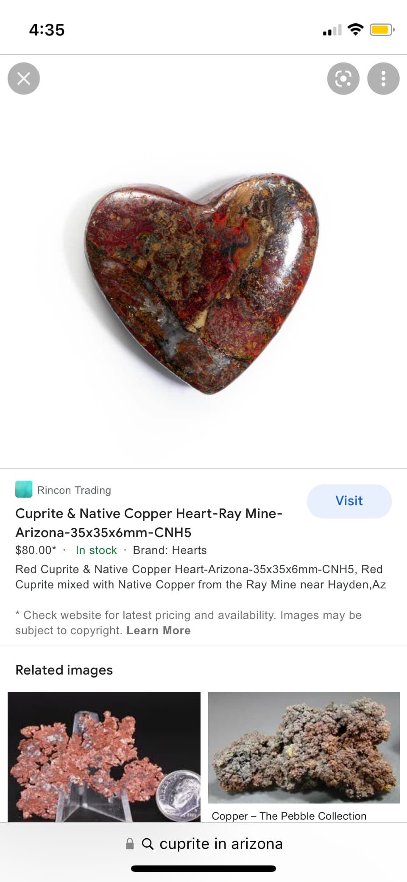Tap the padlock secure-site icon

click(x=130, y=844)
